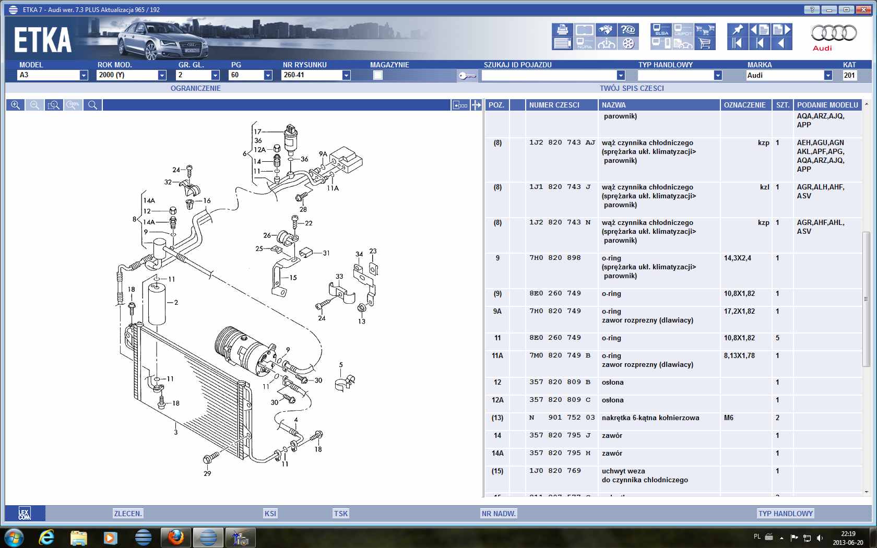Click the key icon beside Magazynie
877x548 pixels.
pyautogui.click(x=467, y=76)
